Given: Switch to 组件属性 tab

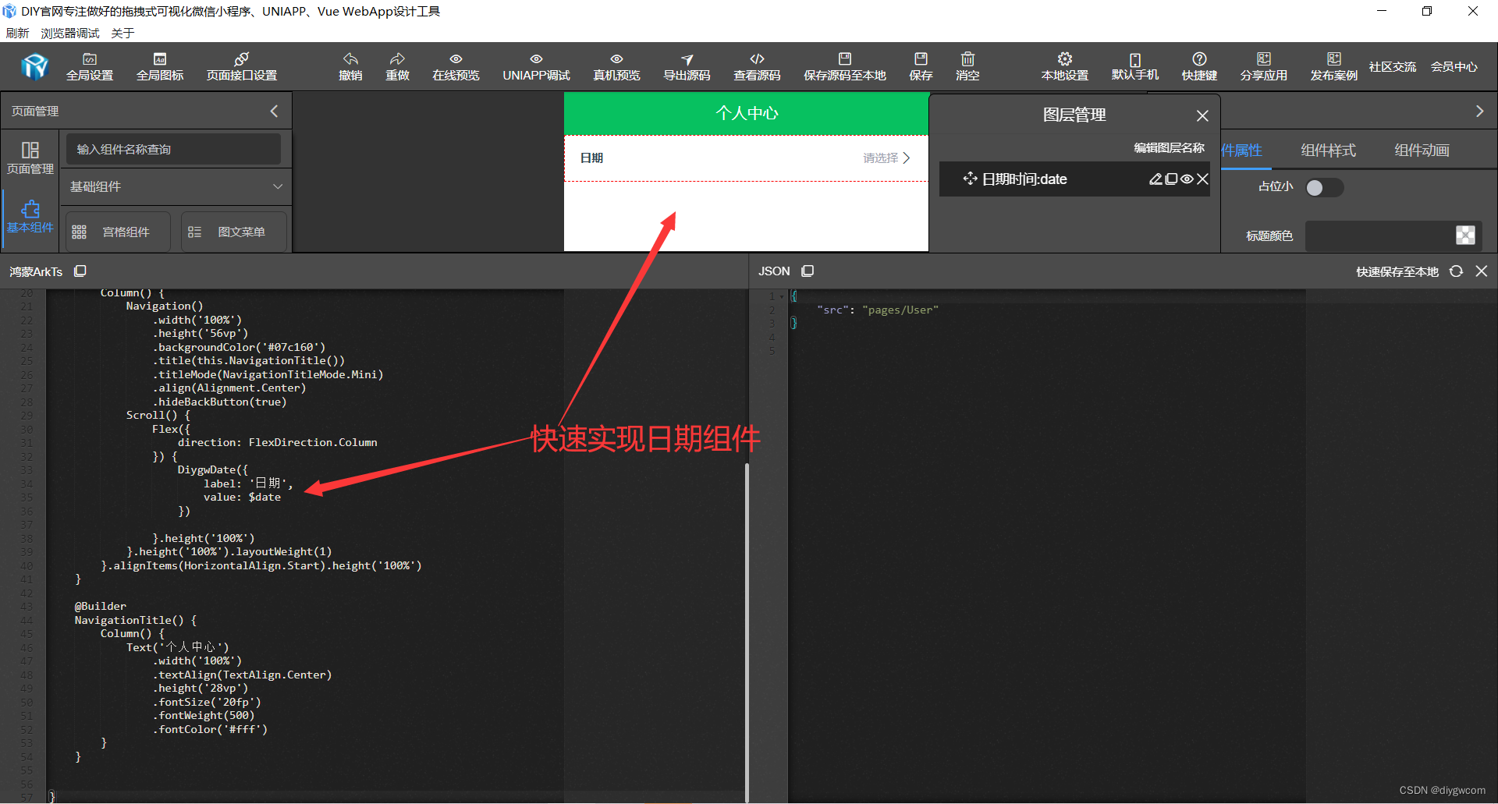Looking at the screenshot, I should pyautogui.click(x=1242, y=151).
